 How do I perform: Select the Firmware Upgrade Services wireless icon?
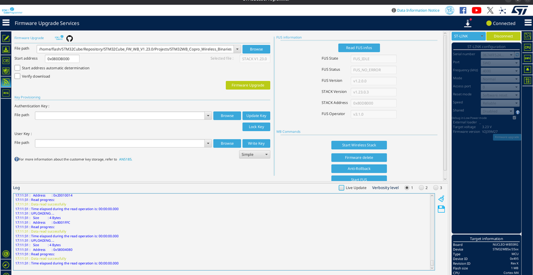6,82
